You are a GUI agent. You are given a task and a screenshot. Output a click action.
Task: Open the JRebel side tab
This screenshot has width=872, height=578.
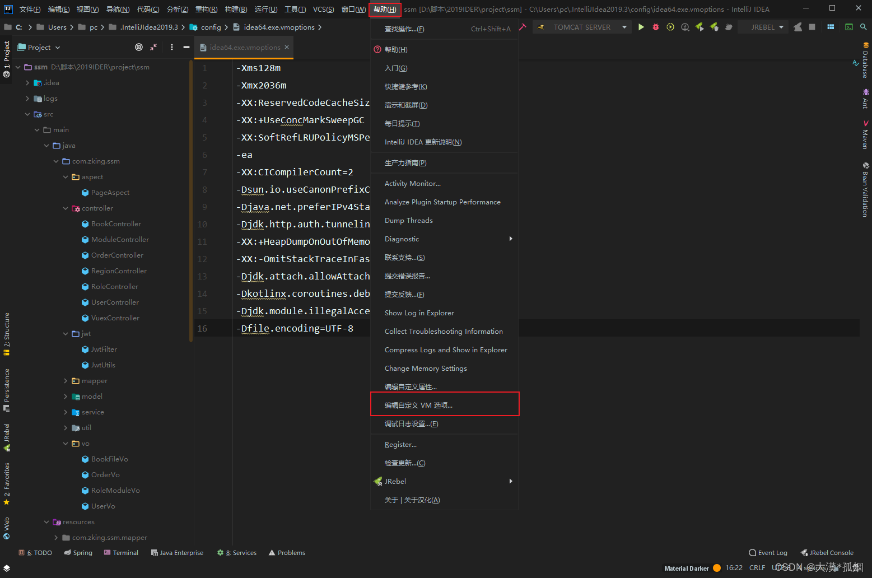(x=7, y=437)
